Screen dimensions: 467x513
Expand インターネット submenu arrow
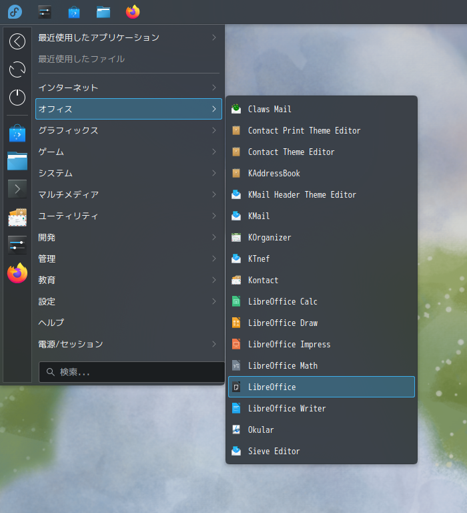[214, 88]
